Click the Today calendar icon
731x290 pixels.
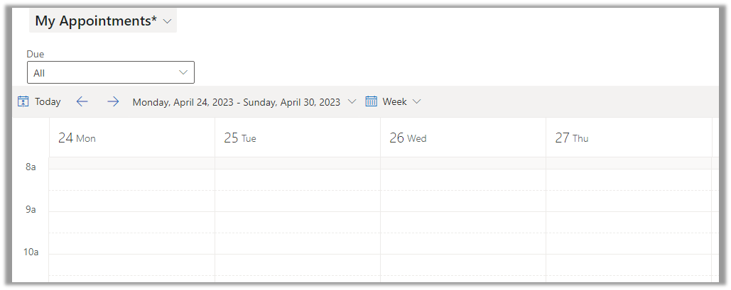pyautogui.click(x=23, y=101)
